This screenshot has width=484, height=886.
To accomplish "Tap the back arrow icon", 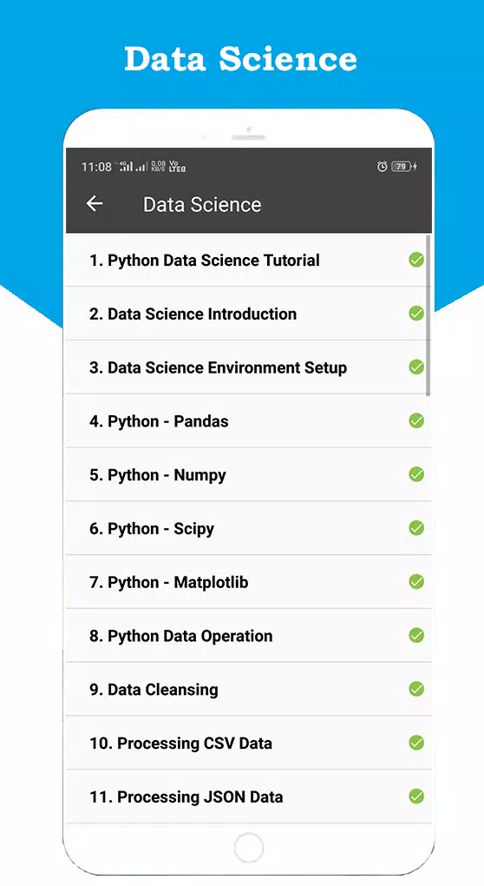I will (95, 203).
